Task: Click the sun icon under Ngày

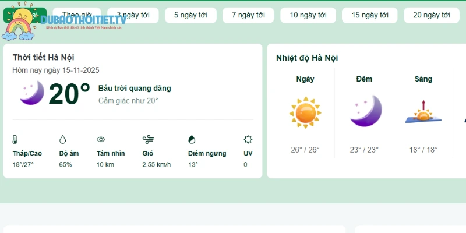Action: [305, 112]
